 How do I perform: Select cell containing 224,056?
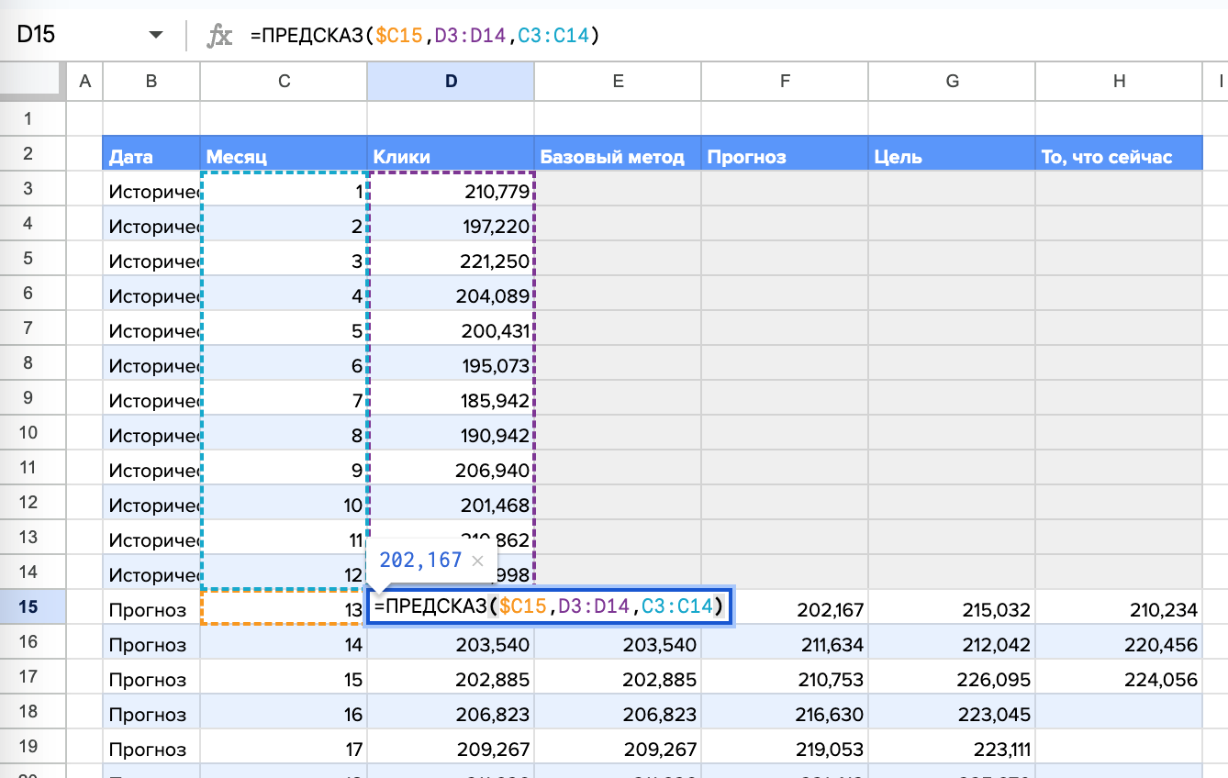pos(1119,680)
